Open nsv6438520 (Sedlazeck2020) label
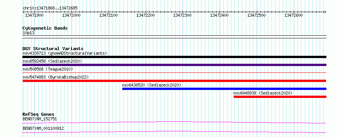Image resolution: width=337 pixels, height=137 pixels. coord(151,85)
